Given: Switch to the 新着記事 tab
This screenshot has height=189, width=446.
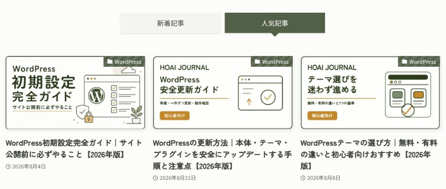Looking at the screenshot, I should [x=170, y=23].
